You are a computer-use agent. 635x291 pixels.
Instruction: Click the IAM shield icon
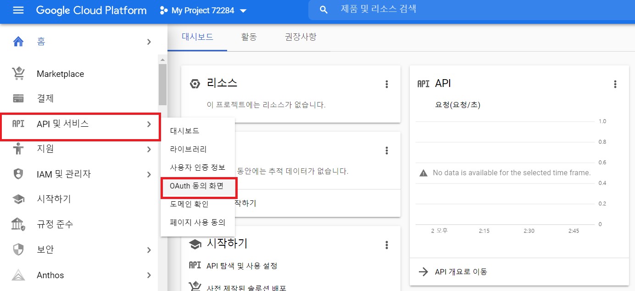(18, 174)
